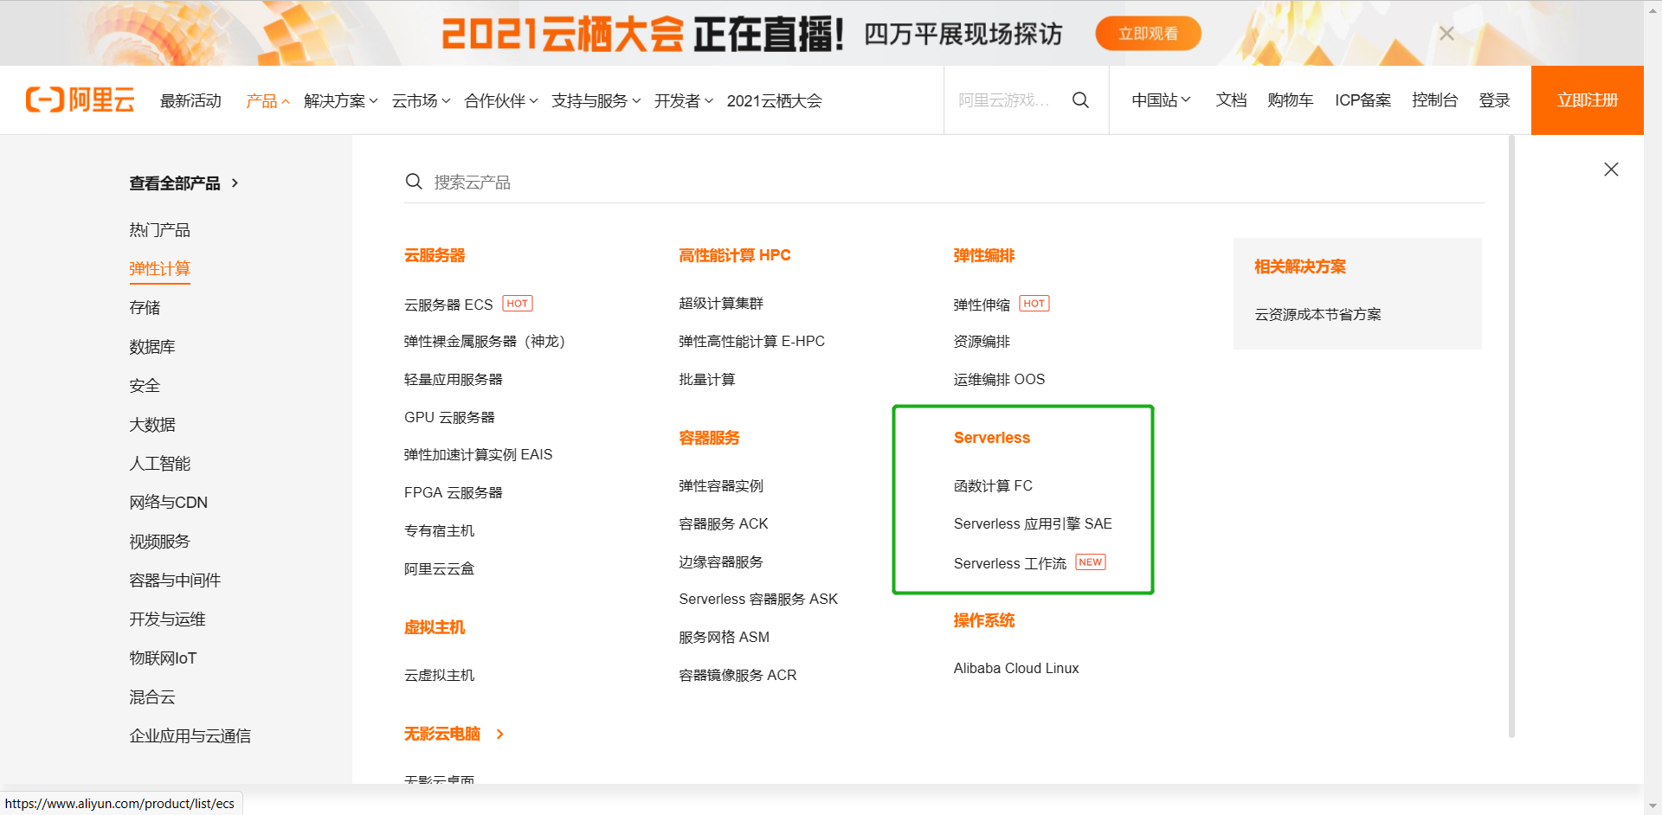
Task: Select 数据库 category
Action: pos(152,347)
